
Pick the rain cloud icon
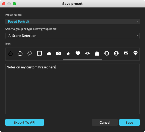pyautogui.click(x=30, y=53)
